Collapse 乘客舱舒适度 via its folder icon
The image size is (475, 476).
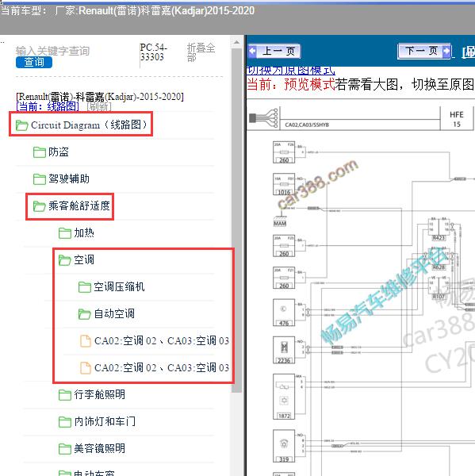coord(40,205)
